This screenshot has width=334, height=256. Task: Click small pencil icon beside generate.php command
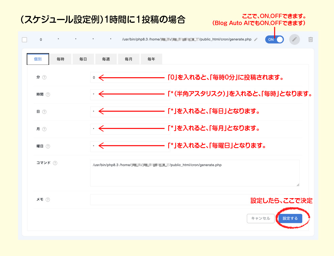click(x=256, y=39)
